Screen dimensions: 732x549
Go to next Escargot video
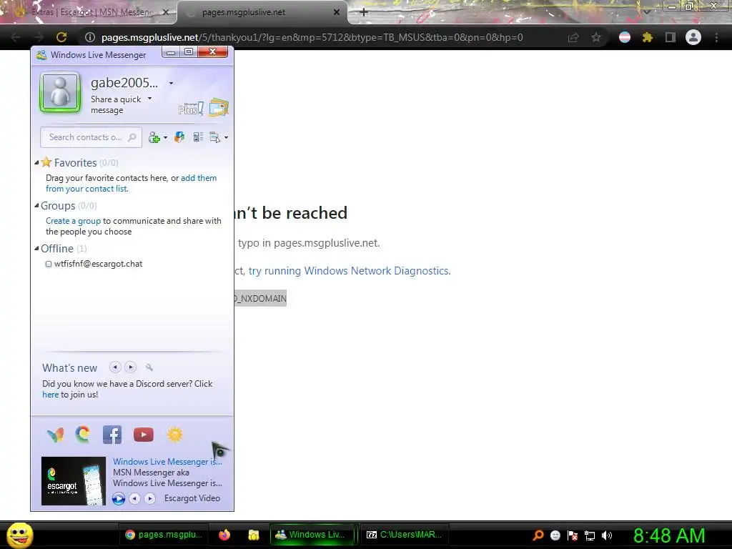(150, 498)
